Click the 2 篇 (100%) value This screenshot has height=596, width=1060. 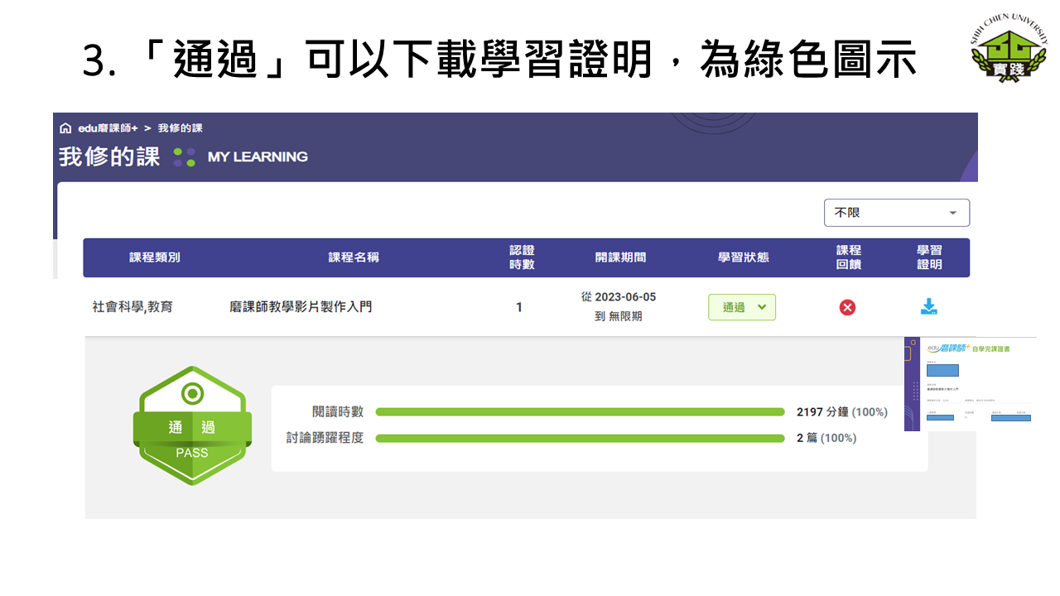[826, 438]
